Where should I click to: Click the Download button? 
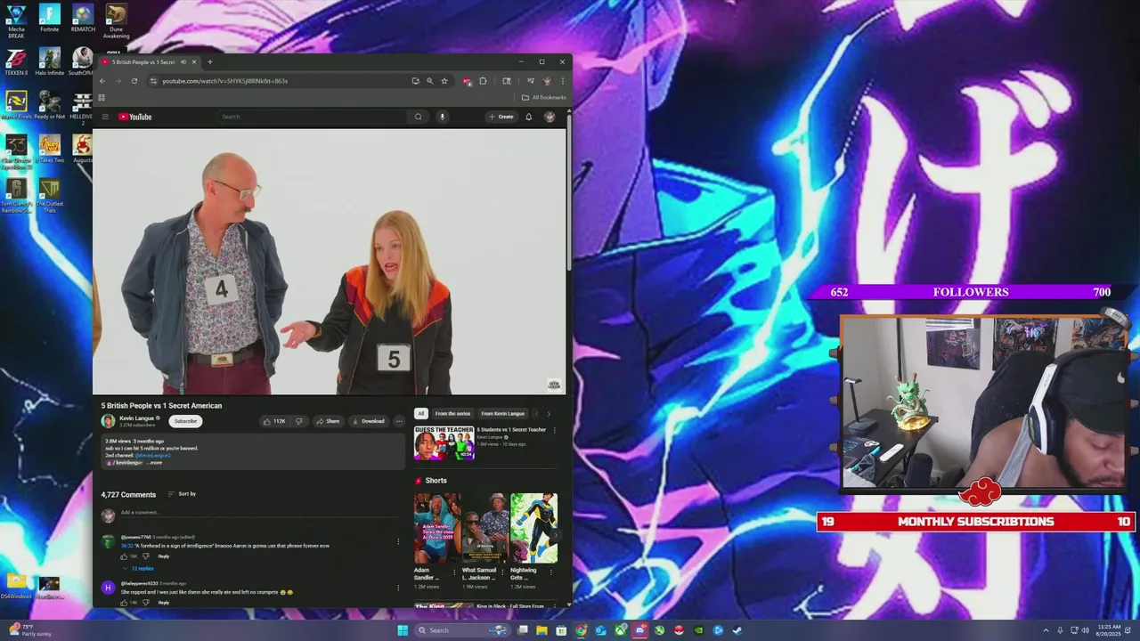point(369,421)
